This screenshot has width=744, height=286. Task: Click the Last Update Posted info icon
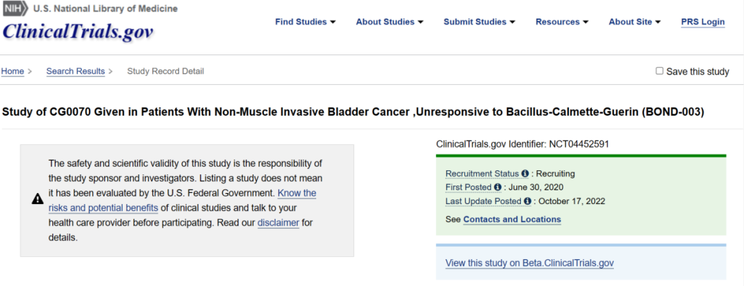[x=528, y=201]
